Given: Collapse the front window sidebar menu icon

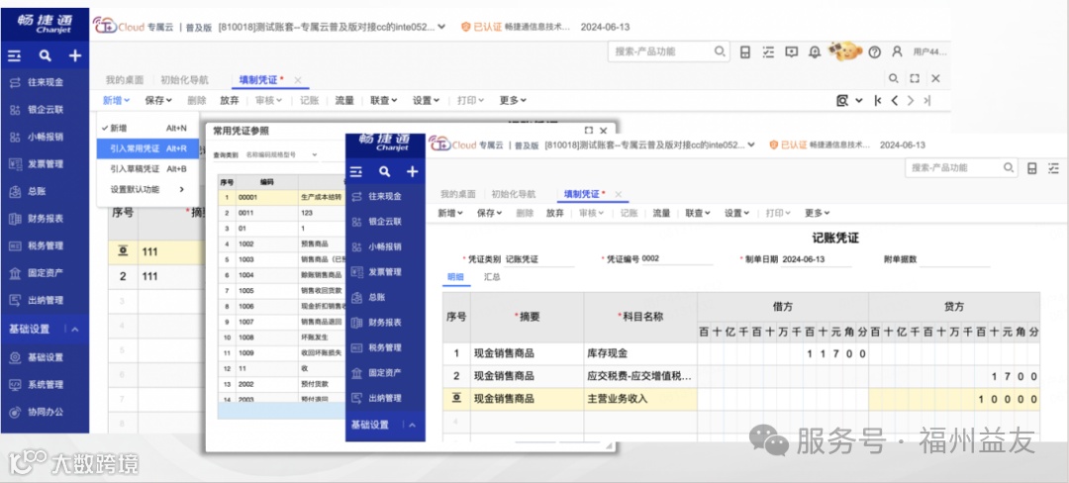Looking at the screenshot, I should [x=356, y=171].
